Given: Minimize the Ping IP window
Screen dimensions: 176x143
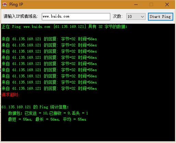Looking at the screenshot, I should 136,5.
